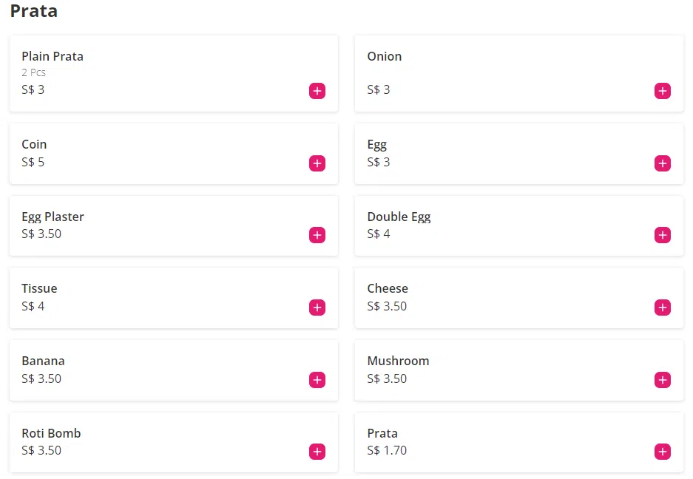Open the Plain Prata item name
Image resolution: width=693 pixels, height=479 pixels.
(x=53, y=56)
